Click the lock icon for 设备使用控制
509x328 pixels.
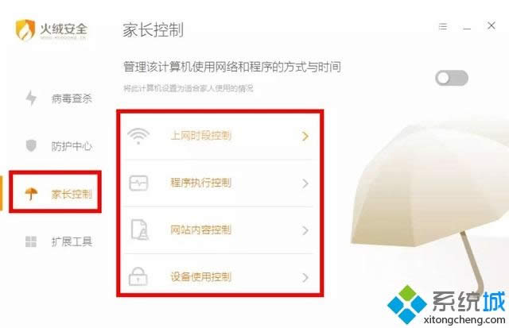pos(138,276)
